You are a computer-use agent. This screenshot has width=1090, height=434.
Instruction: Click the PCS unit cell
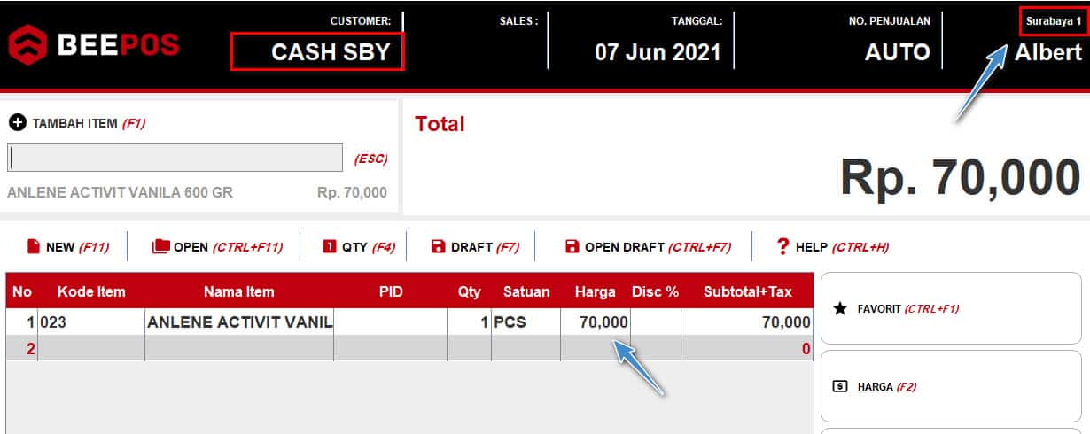pyautogui.click(x=526, y=322)
